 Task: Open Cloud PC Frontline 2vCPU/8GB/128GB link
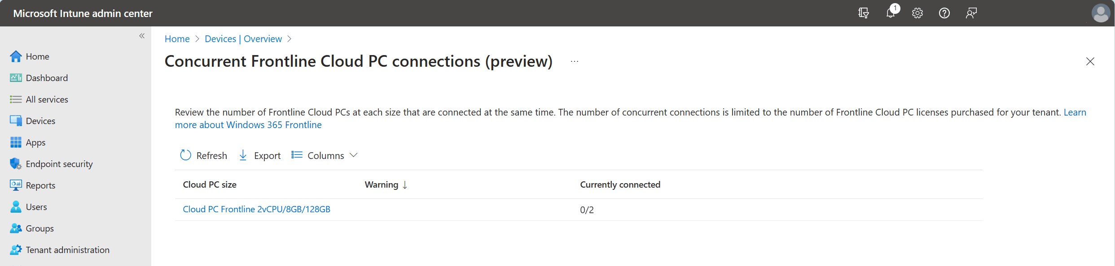[x=256, y=209]
